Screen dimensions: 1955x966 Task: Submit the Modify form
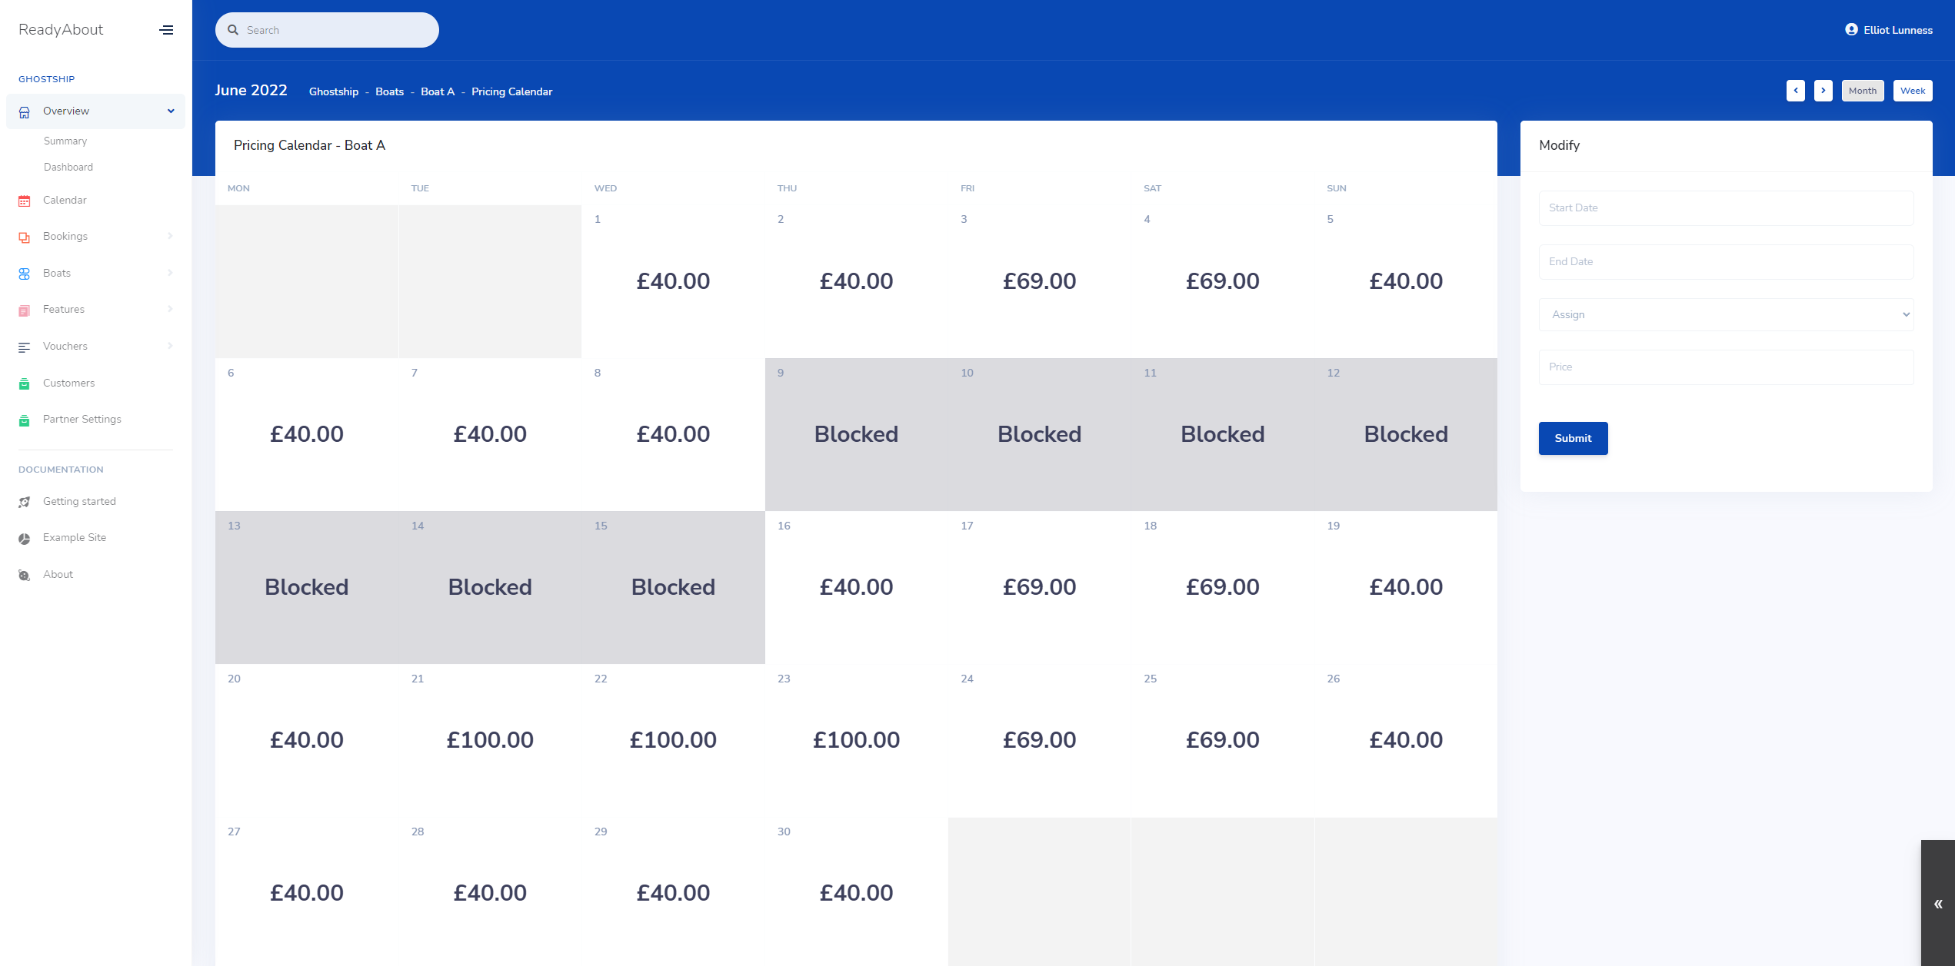pyautogui.click(x=1574, y=439)
